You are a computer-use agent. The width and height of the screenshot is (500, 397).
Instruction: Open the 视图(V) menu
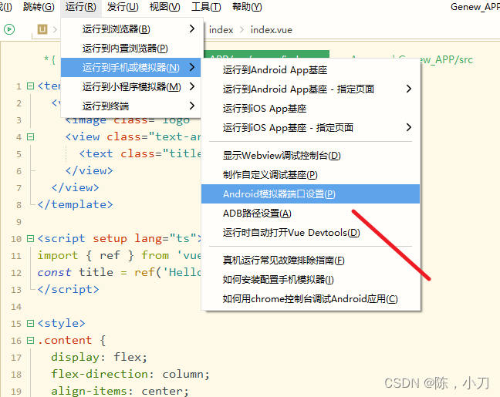click(x=165, y=6)
